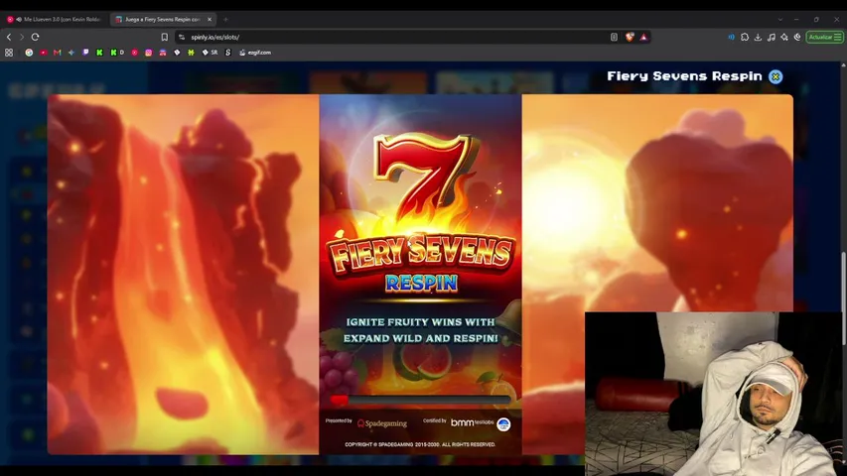This screenshot has width=847, height=476.
Task: Open the Leo AI sparkle icon
Action: (784, 38)
